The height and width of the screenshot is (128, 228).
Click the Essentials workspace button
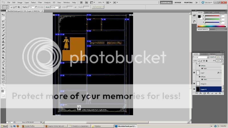(x=166, y=3)
